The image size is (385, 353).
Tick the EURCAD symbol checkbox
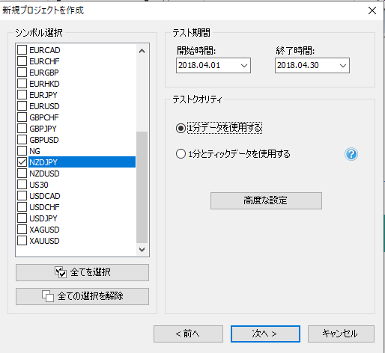coord(22,49)
